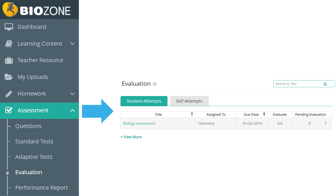The width and height of the screenshot is (336, 196).
Task: Open the Biology Assessment link
Action: click(139, 123)
